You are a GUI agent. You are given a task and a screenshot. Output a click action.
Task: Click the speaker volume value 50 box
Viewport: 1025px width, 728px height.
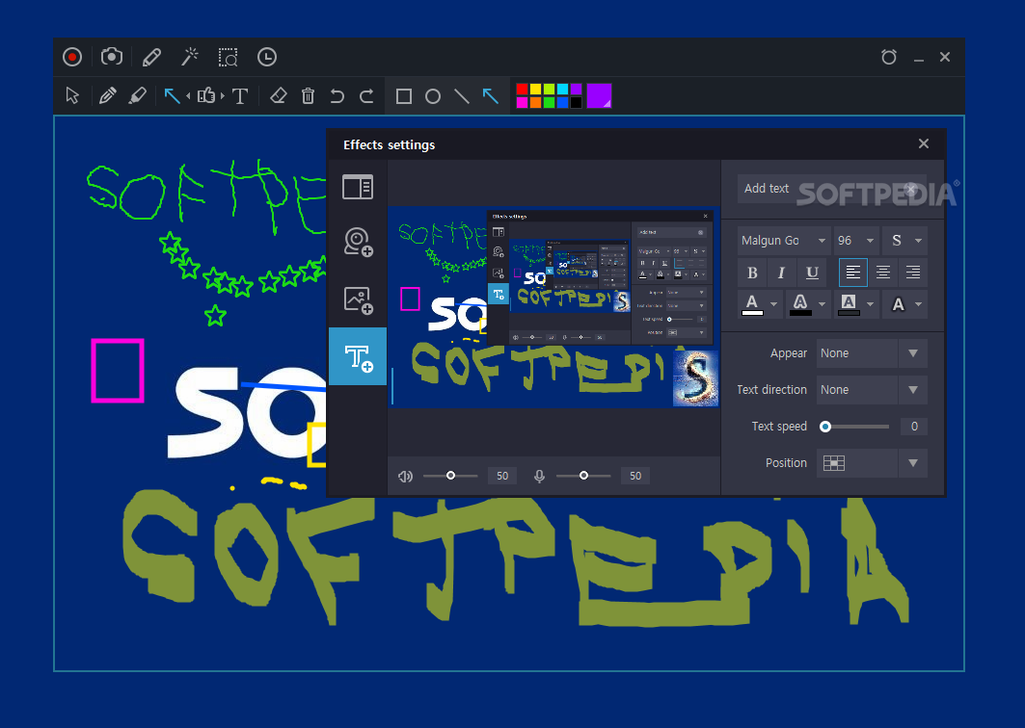tap(502, 476)
